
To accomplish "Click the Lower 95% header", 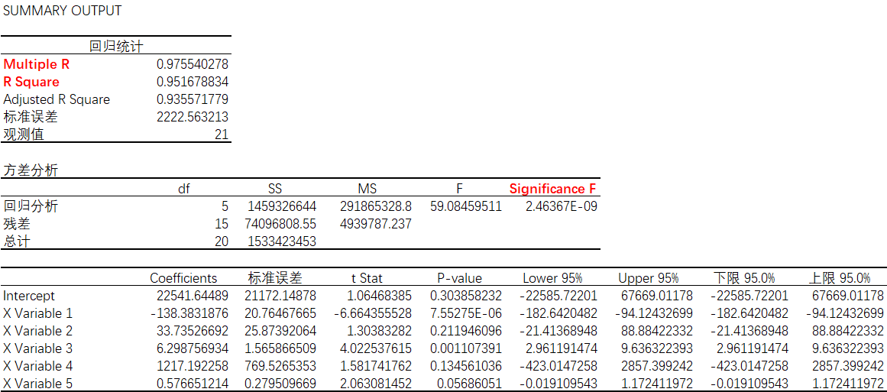I will 552,277.
